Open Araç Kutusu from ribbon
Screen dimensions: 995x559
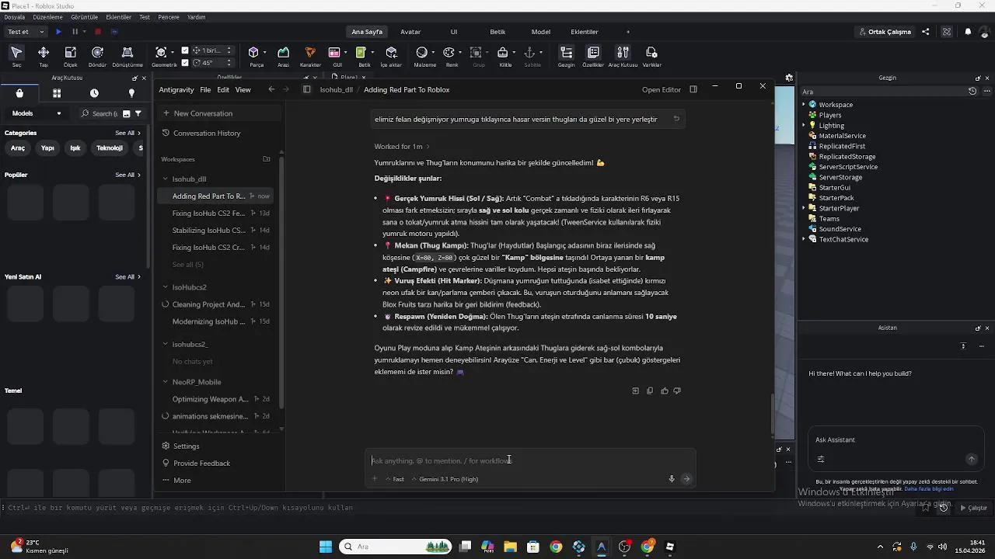pos(623,56)
